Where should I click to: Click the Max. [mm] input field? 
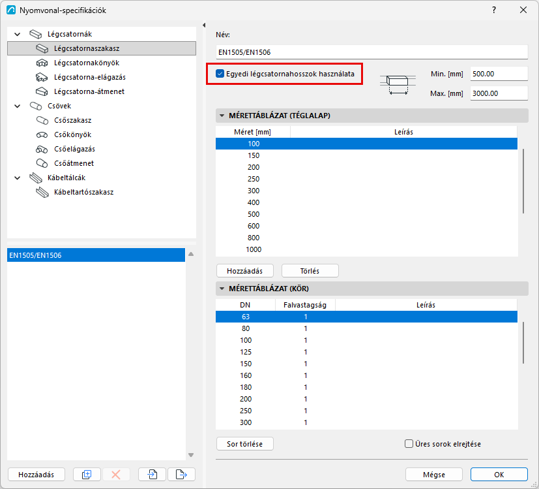point(499,93)
